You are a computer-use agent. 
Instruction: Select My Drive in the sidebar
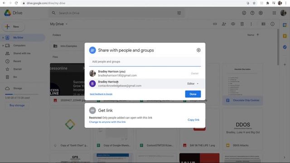[22, 38]
